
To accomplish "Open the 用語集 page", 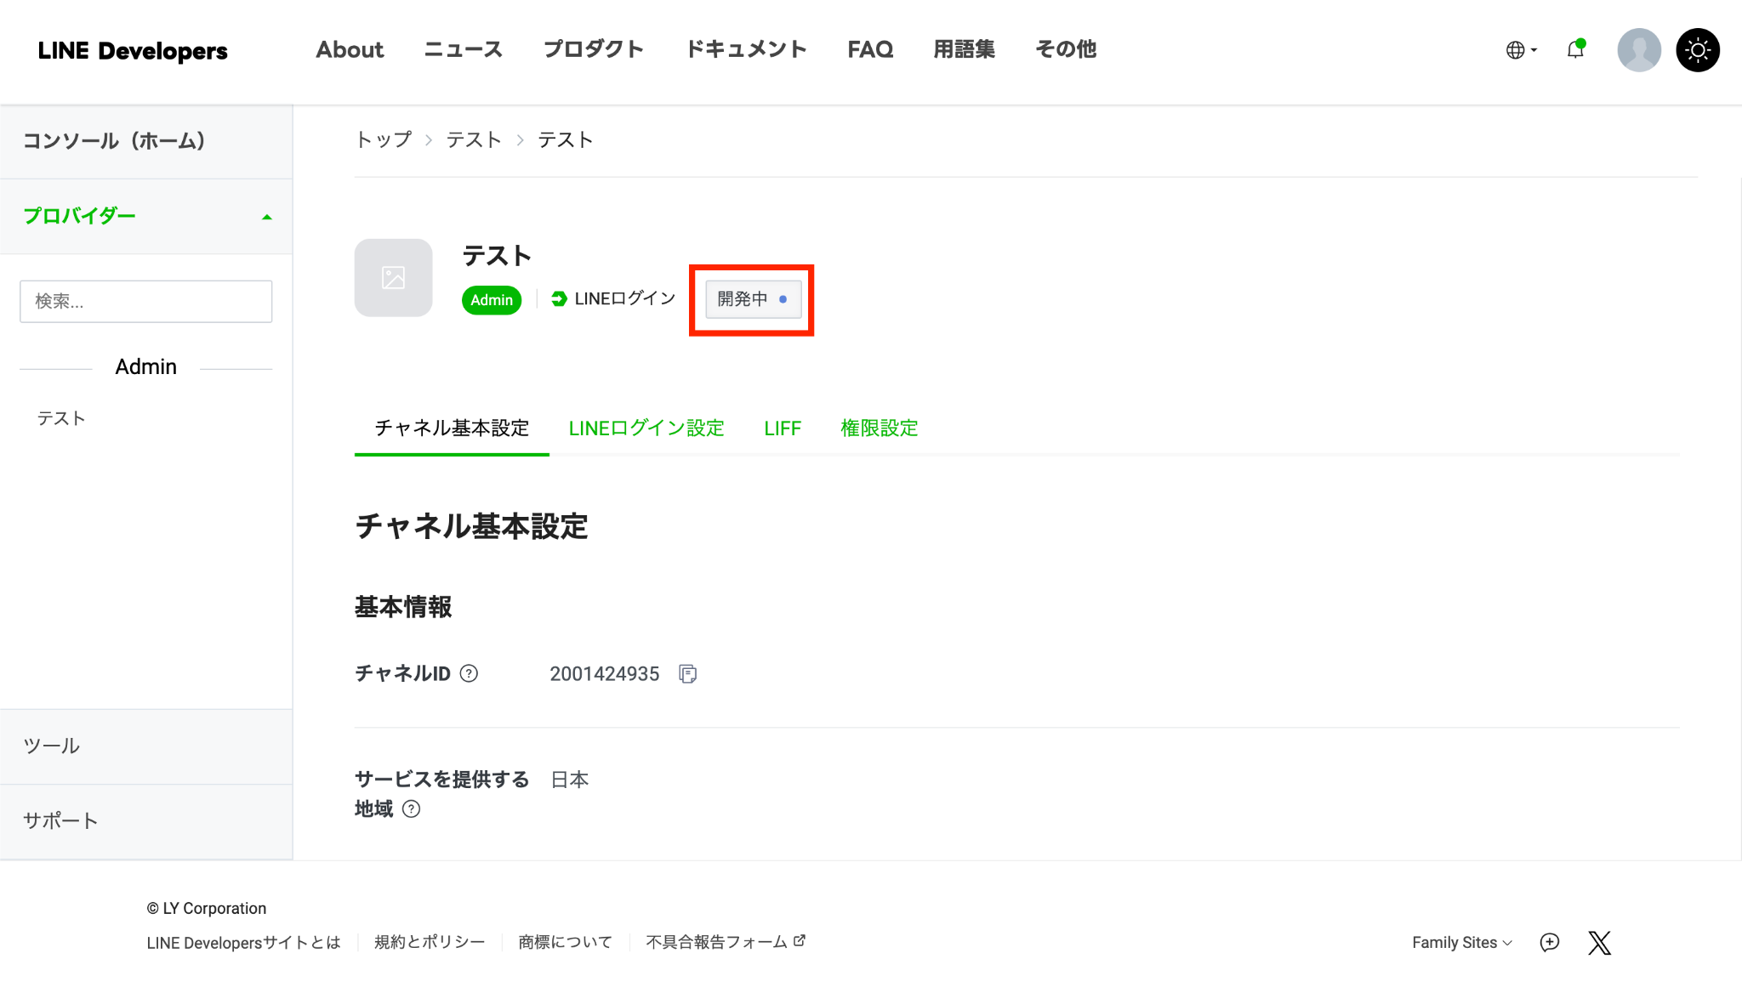I will pos(964,49).
